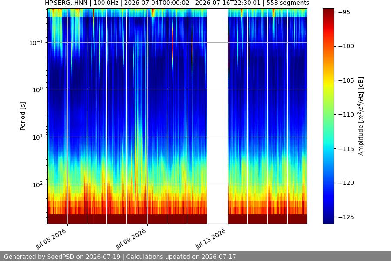Click the plot title starting HP.SERG..HNN

tap(177, 3)
